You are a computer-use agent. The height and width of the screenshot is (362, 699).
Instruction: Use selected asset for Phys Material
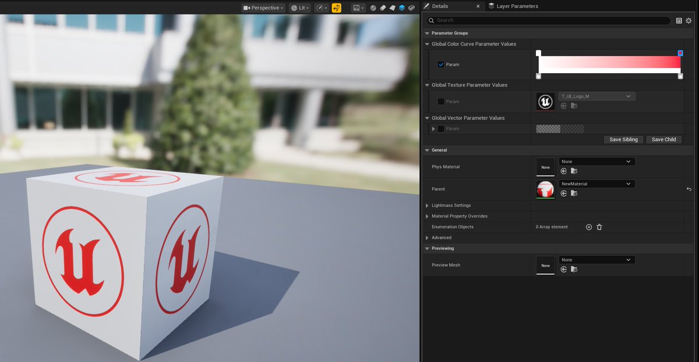pos(564,171)
